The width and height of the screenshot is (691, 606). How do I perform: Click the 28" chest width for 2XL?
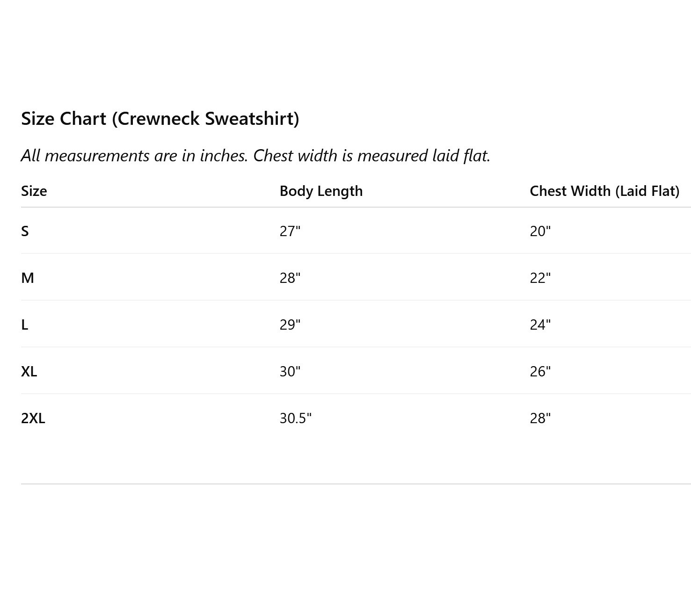(540, 418)
